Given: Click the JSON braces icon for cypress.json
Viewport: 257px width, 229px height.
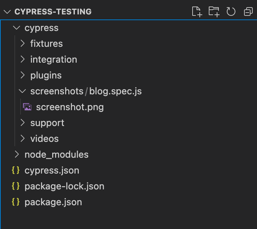Looking at the screenshot, I should point(15,170).
